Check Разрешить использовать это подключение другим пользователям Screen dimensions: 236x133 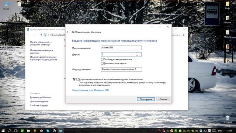pyautogui.click(x=77, y=79)
